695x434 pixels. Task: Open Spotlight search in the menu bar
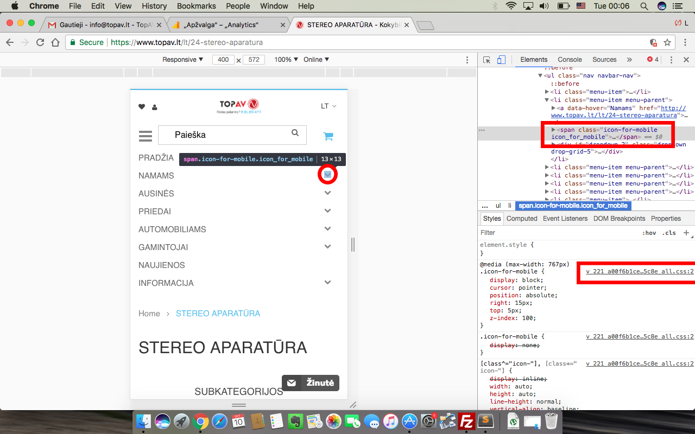pos(644,6)
